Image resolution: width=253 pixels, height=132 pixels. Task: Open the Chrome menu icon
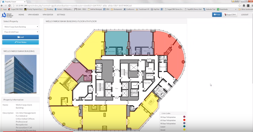coord(252,6)
